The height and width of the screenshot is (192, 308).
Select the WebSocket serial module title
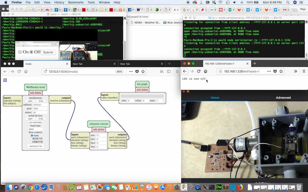36,87
